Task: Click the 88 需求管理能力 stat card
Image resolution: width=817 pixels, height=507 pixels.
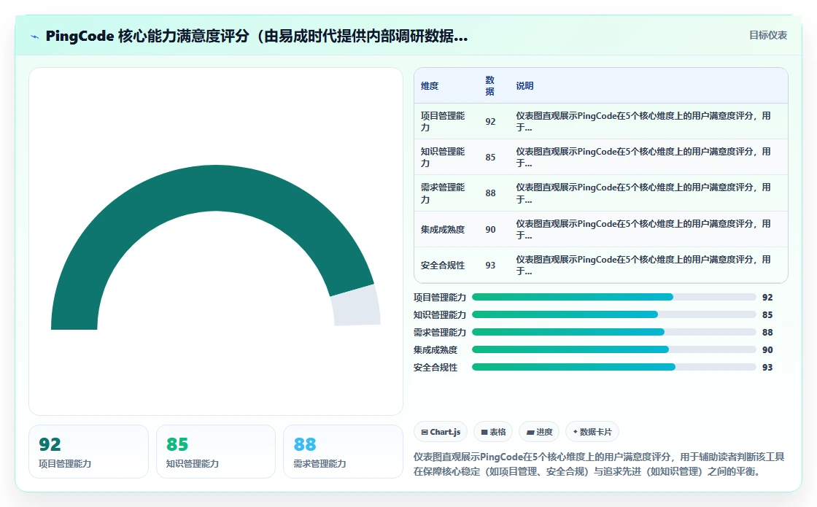Action: pyautogui.click(x=343, y=452)
